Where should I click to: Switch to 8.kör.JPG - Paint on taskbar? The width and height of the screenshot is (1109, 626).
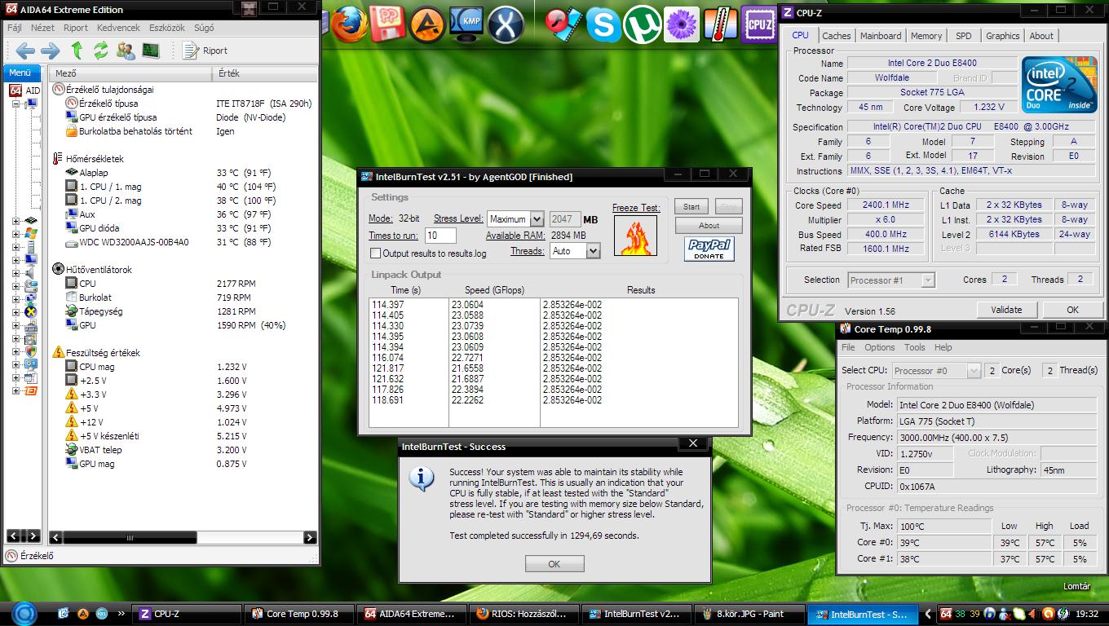pyautogui.click(x=749, y=614)
